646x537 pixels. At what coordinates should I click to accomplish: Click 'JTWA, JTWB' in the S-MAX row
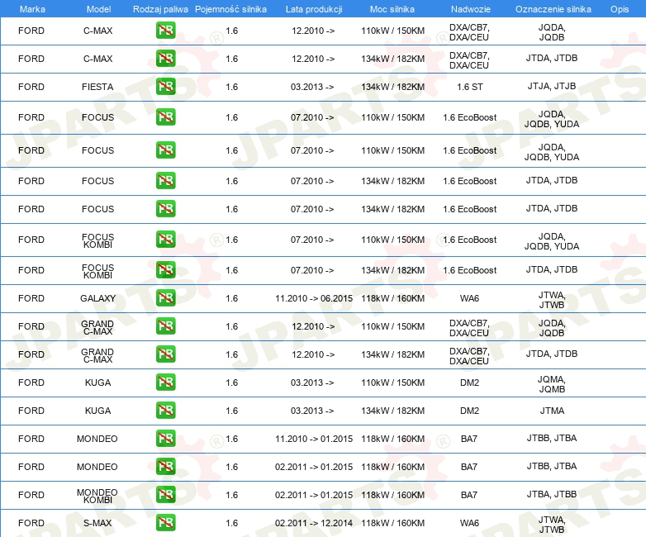click(552, 525)
